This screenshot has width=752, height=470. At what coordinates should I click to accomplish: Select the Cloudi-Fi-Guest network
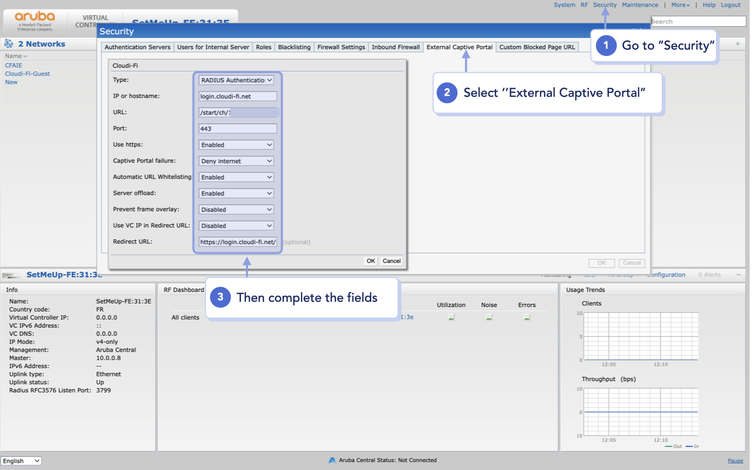tap(27, 73)
